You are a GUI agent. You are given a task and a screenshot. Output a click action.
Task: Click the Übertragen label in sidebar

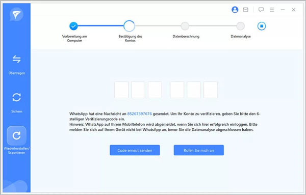[17, 73]
